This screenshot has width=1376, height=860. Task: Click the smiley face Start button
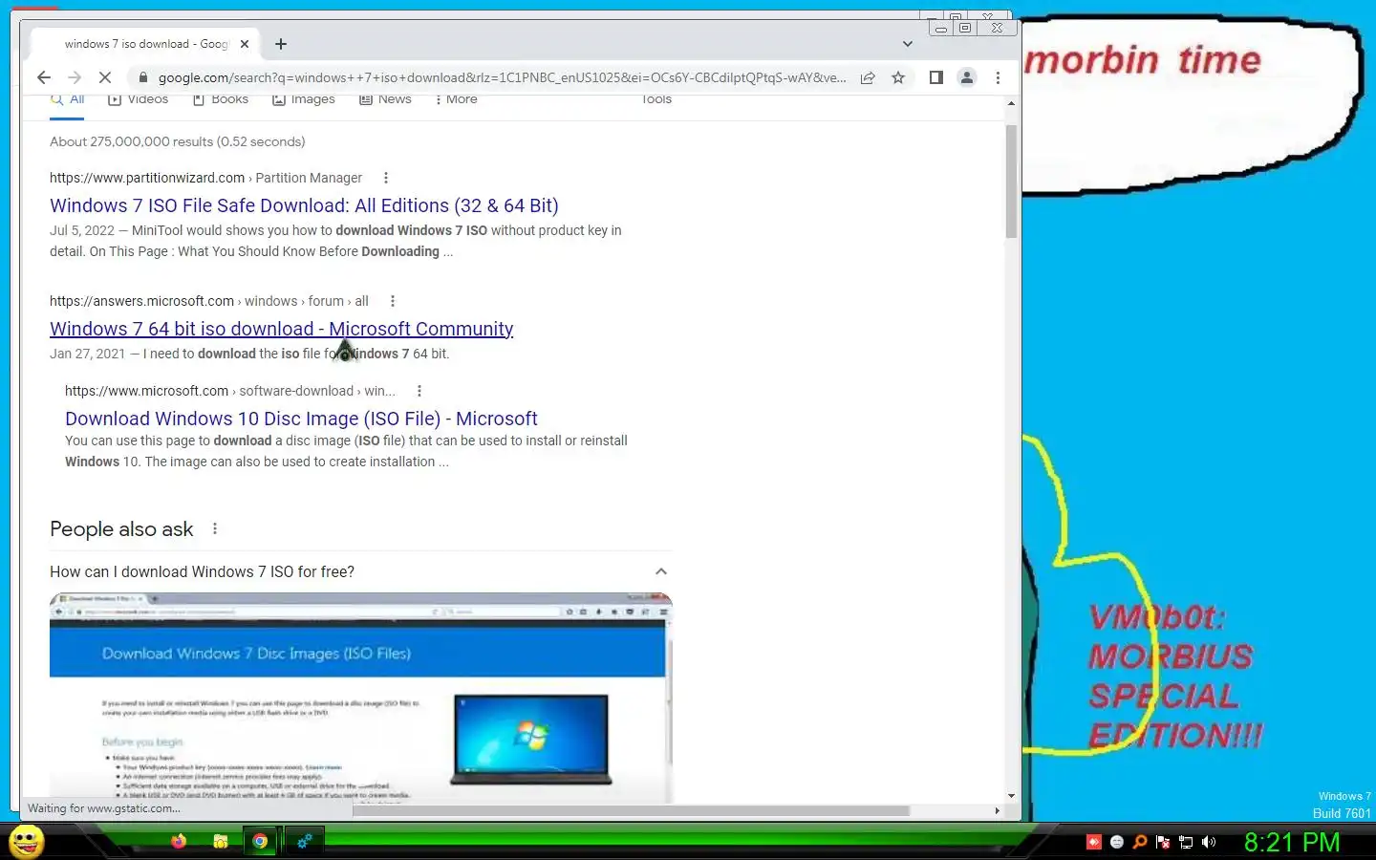click(x=27, y=842)
